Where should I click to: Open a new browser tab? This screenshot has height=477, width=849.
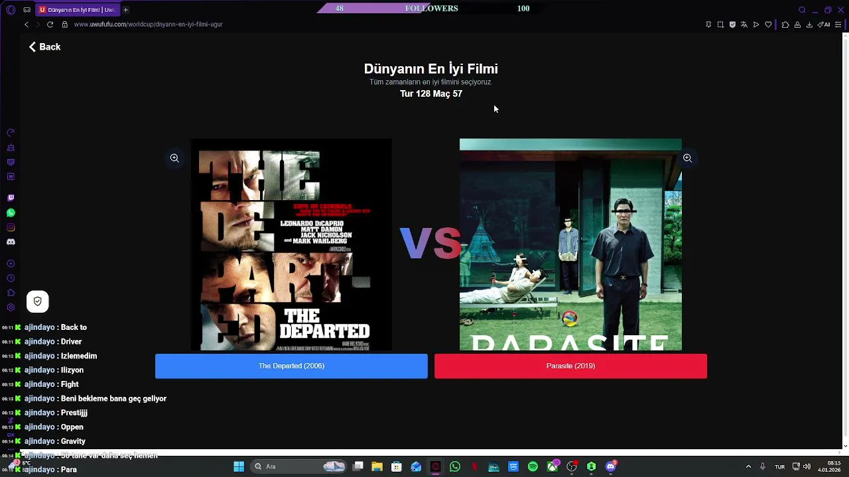125,10
